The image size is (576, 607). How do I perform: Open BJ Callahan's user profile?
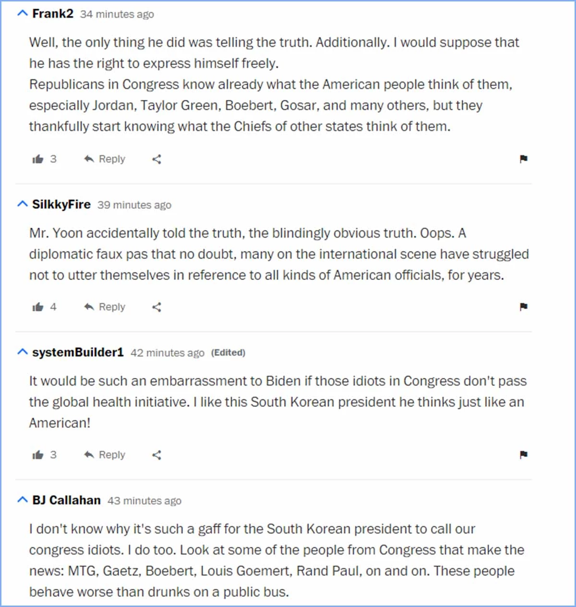coord(66,500)
